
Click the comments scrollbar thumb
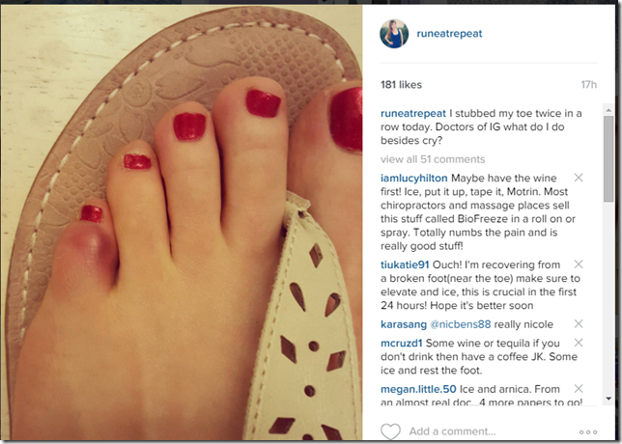608,159
